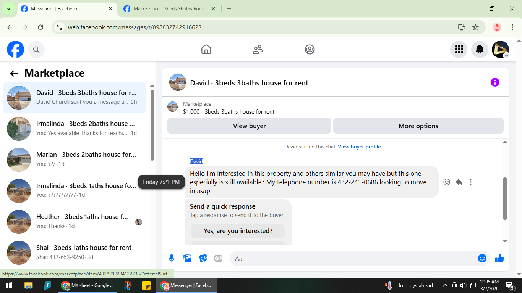Attach a file with the photo icon
The image size is (522, 293).
187,259
